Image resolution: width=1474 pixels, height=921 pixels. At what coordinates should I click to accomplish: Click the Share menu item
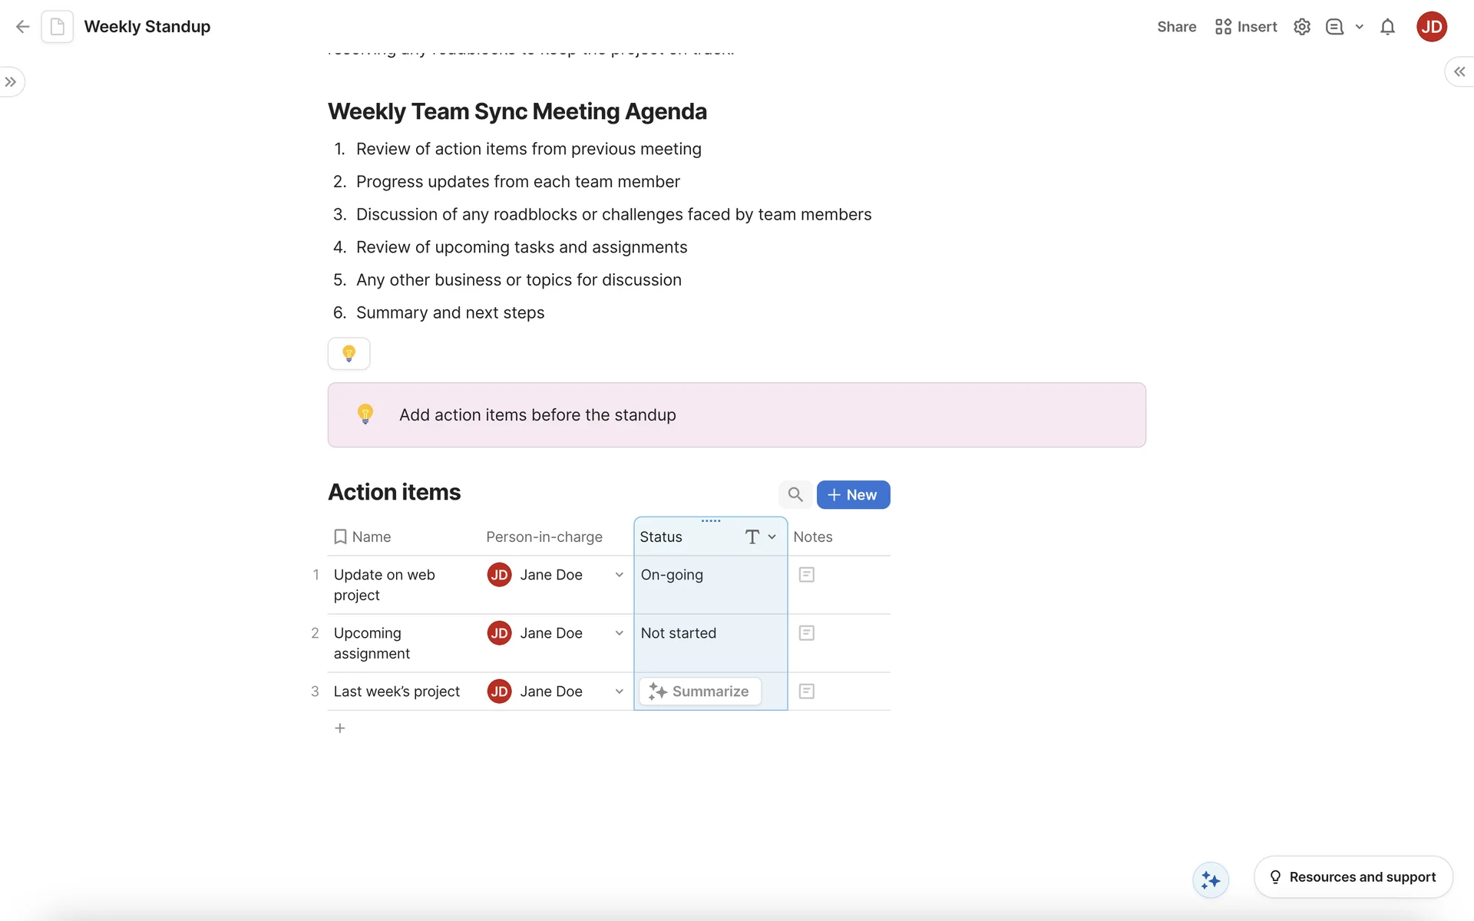click(1176, 27)
